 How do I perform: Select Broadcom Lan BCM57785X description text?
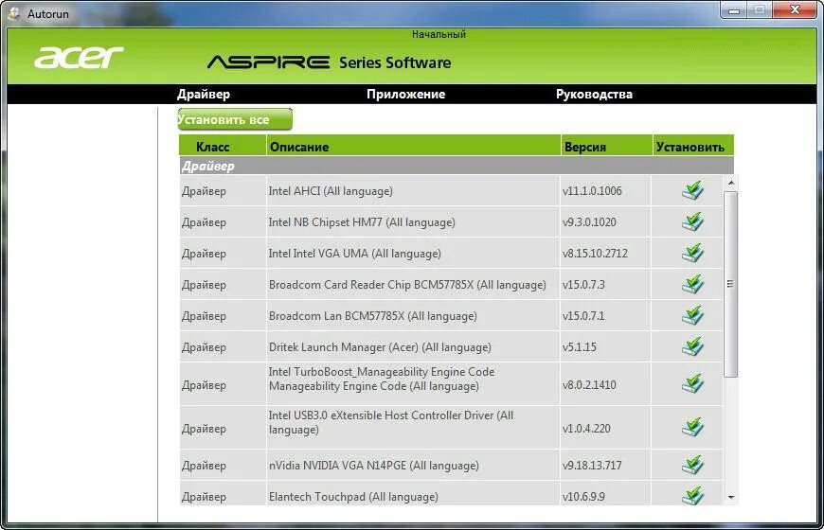pos(373,316)
